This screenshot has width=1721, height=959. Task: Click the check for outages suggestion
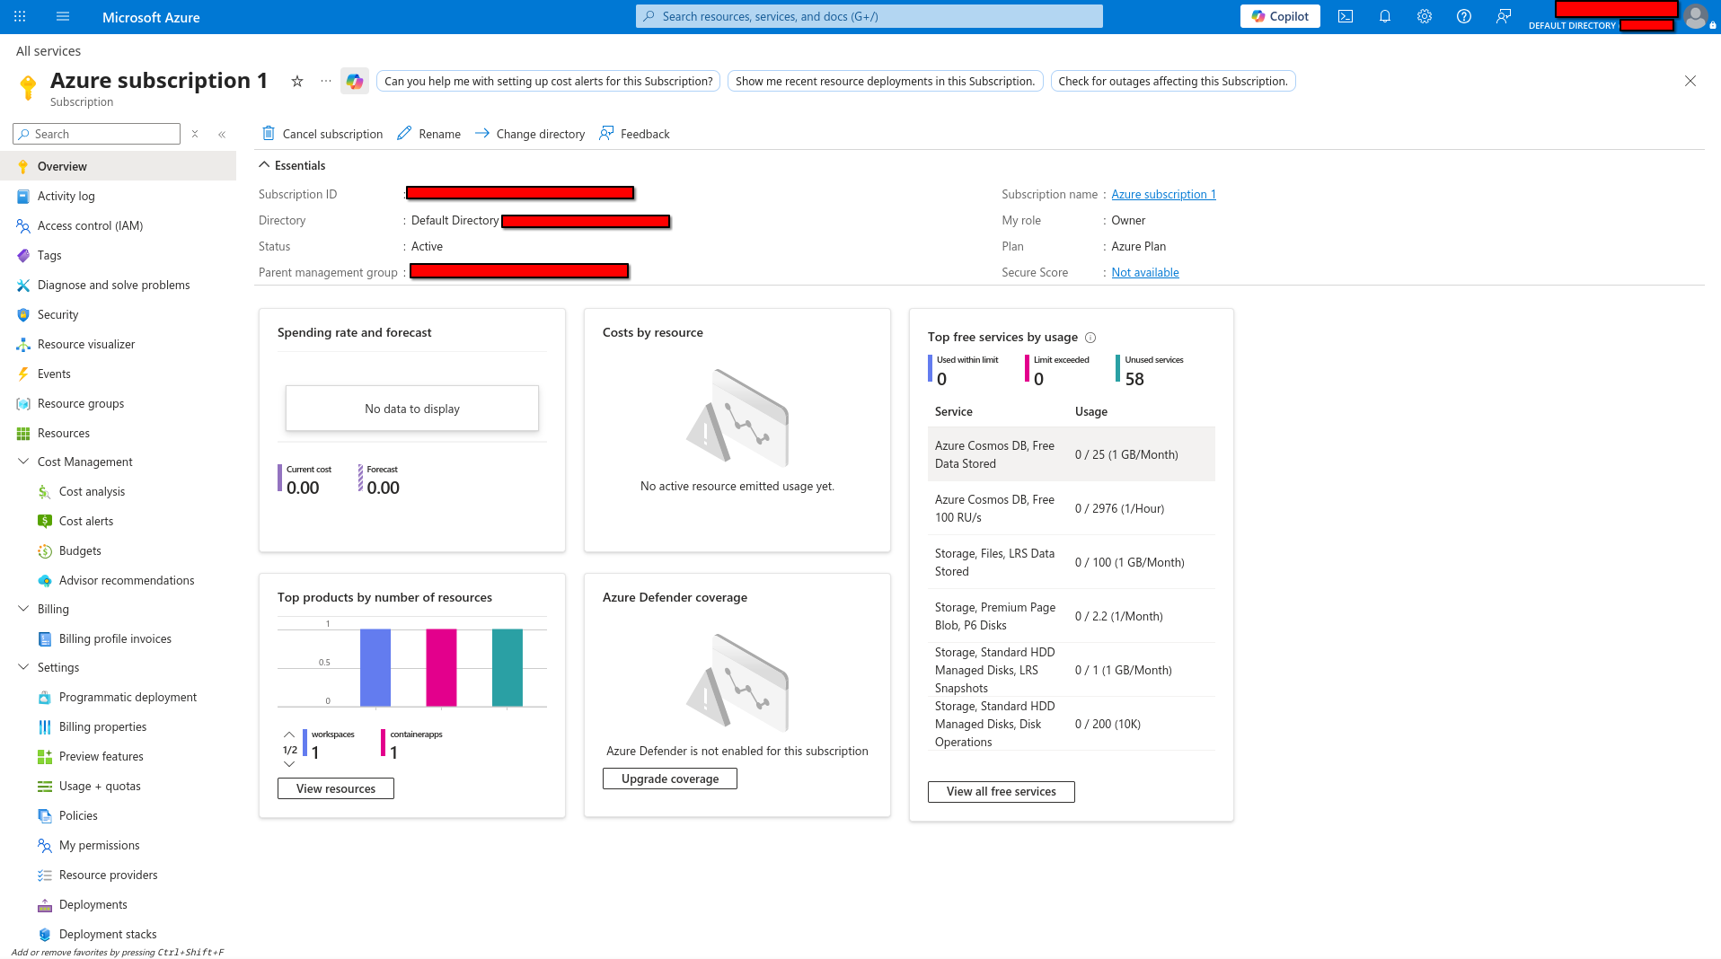pyautogui.click(x=1173, y=81)
